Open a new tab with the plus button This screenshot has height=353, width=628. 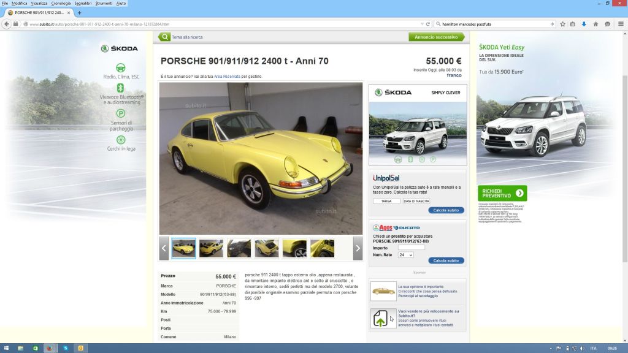[79, 13]
